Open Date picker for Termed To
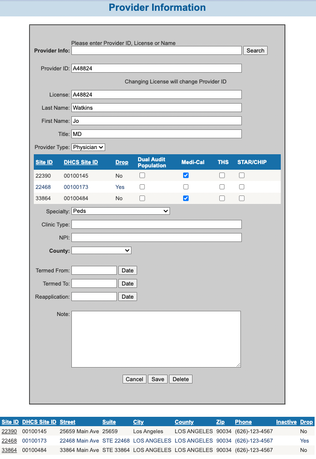 128,284
